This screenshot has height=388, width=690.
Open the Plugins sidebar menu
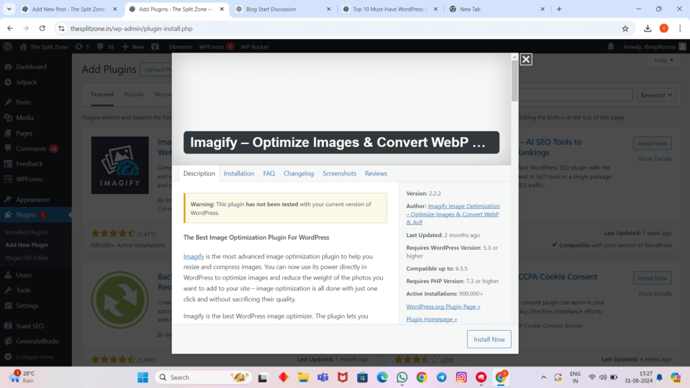click(x=36, y=215)
